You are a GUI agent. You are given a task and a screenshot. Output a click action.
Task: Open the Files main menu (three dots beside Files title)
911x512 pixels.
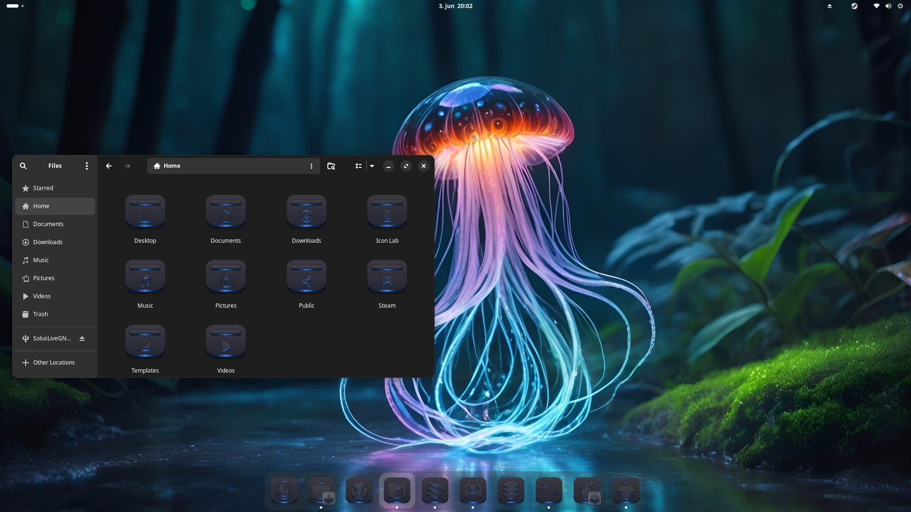point(86,166)
